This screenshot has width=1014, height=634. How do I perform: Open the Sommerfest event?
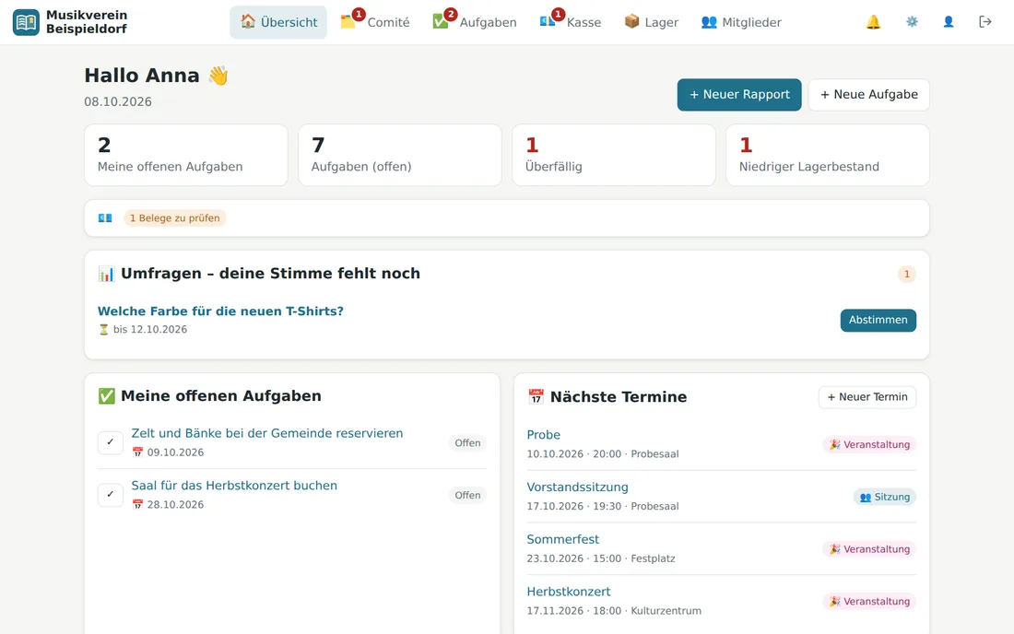click(562, 540)
